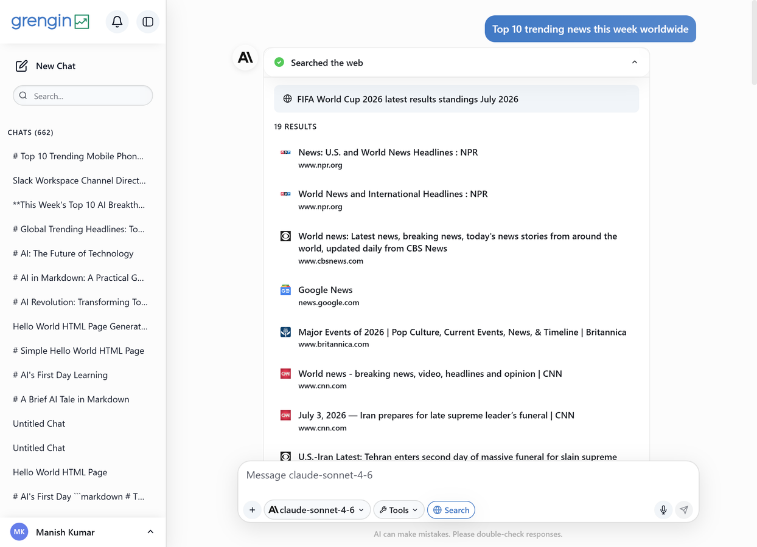Toggle the sidebar panel icon
Viewport: 757px width, 547px height.
(148, 22)
